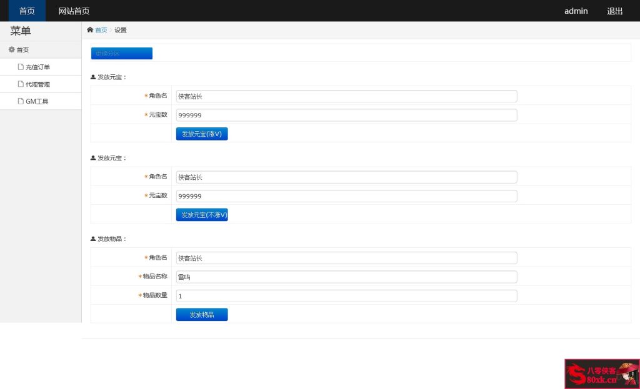The width and height of the screenshot is (640, 389).
Task: Select the 角色名 field containing 侠客站长
Action: pyautogui.click(x=346, y=96)
